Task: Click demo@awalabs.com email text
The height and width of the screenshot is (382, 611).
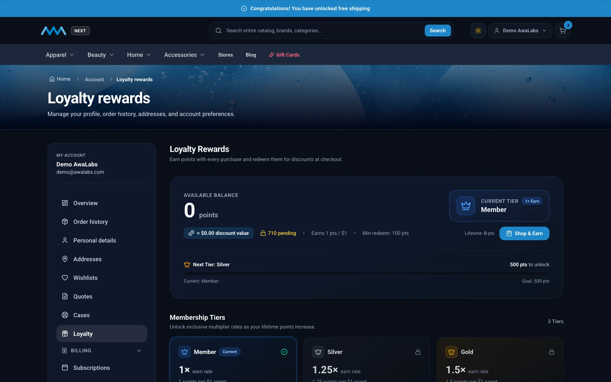Action: [x=80, y=172]
